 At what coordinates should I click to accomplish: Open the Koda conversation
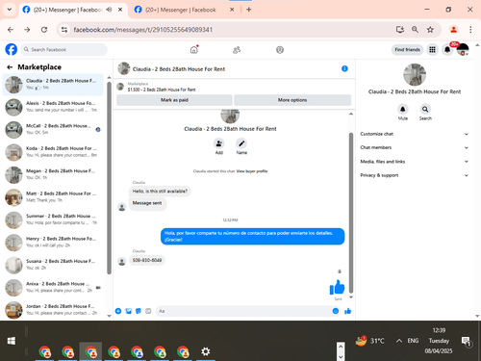pyautogui.click(x=53, y=152)
